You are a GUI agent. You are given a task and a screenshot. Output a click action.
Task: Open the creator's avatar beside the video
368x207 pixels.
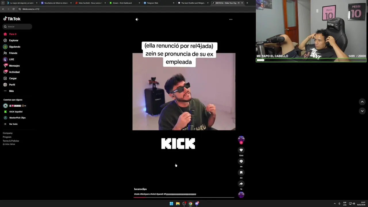coord(241,139)
